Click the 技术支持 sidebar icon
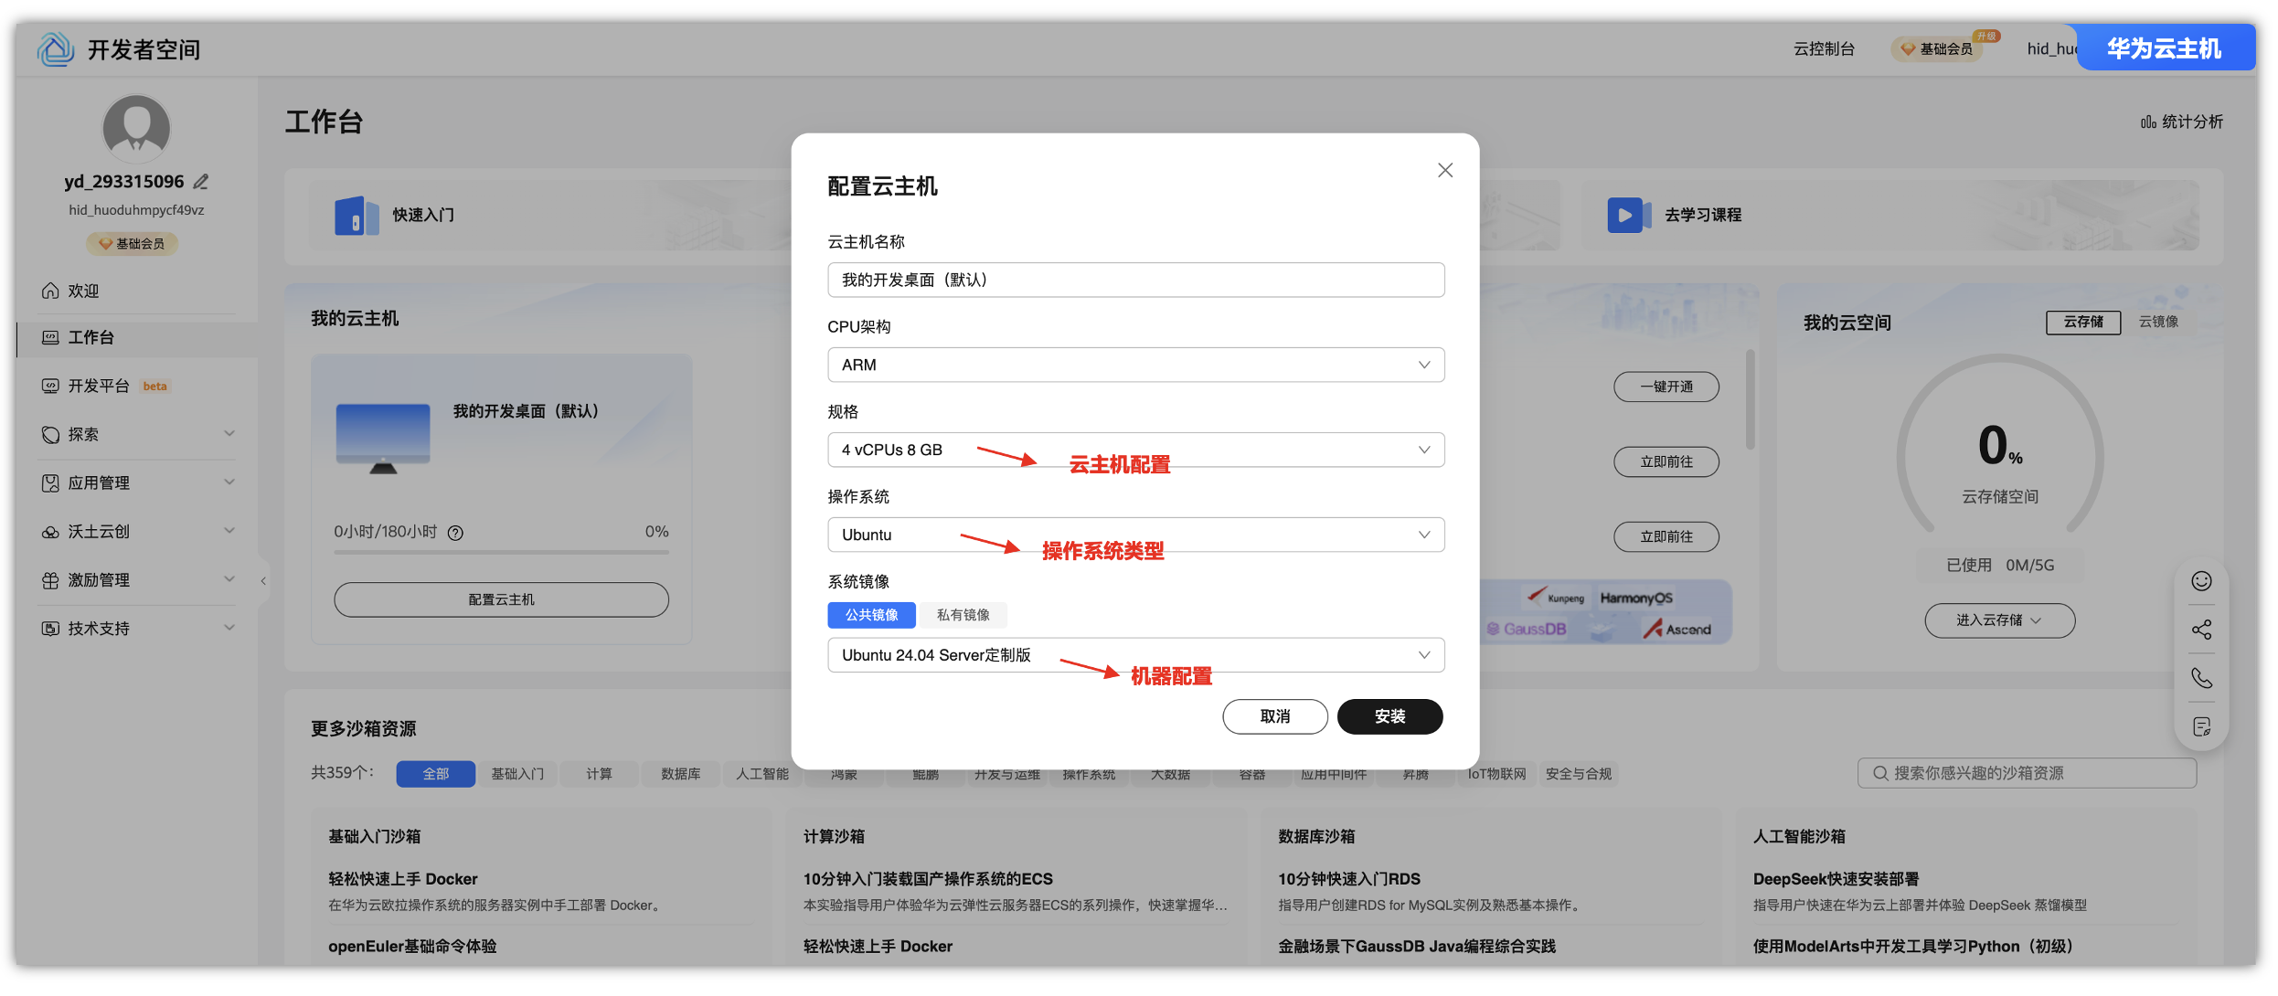2278x996 pixels. pyautogui.click(x=50, y=629)
